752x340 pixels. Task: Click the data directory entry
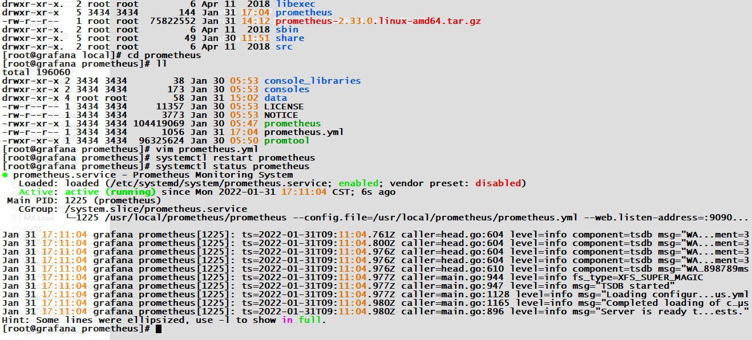click(x=276, y=98)
